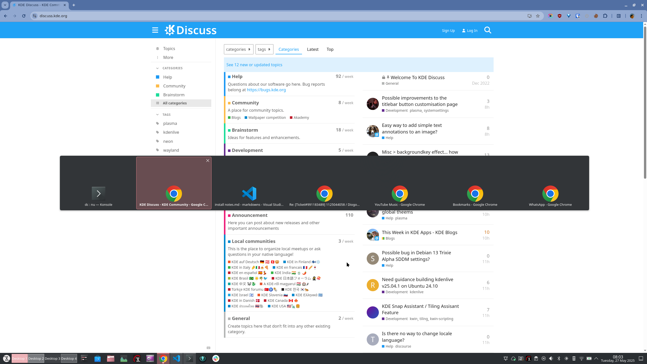The width and height of the screenshot is (647, 364).
Task: Click the uBlock Origin extension icon
Action: click(560, 16)
